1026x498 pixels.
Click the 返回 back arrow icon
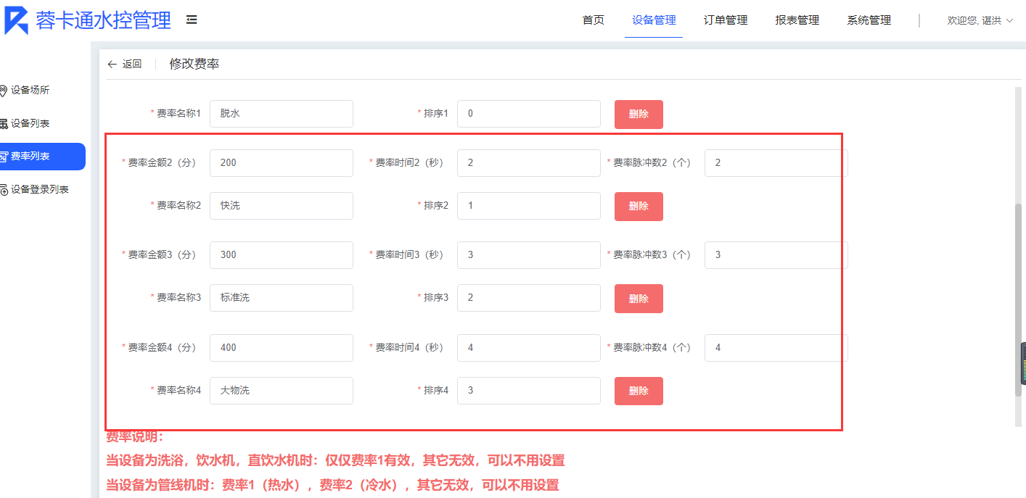(x=112, y=64)
